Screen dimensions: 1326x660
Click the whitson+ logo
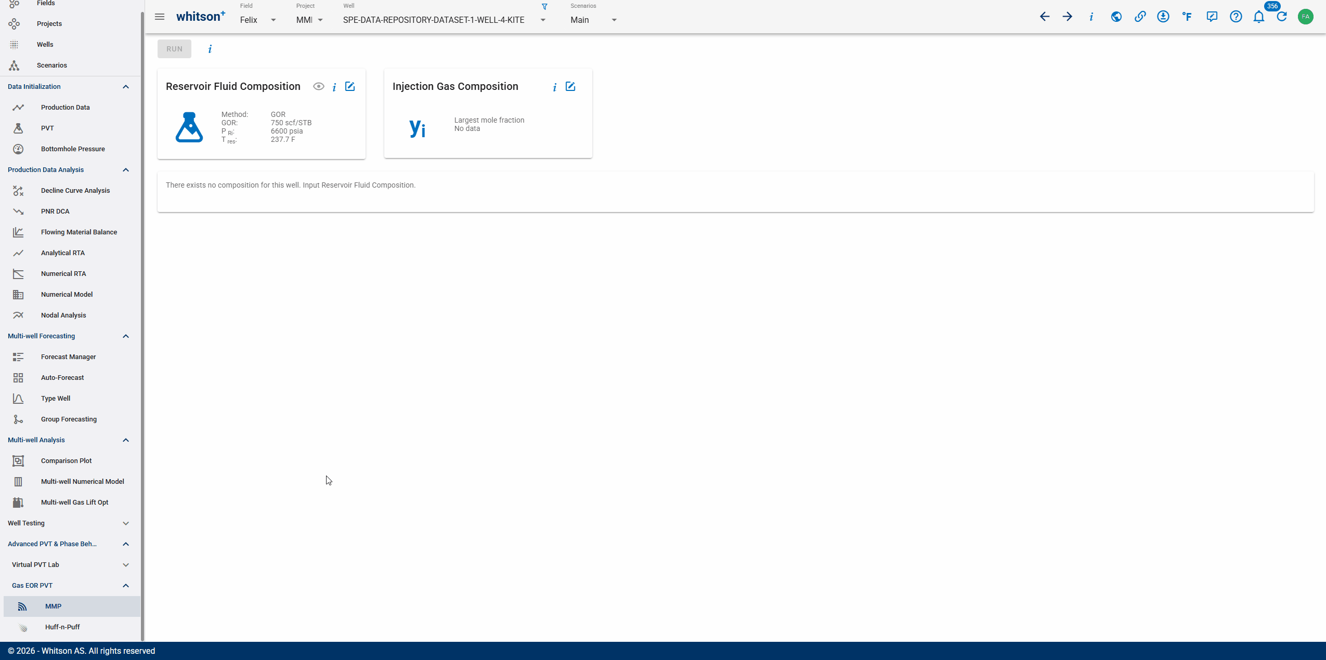(x=201, y=17)
